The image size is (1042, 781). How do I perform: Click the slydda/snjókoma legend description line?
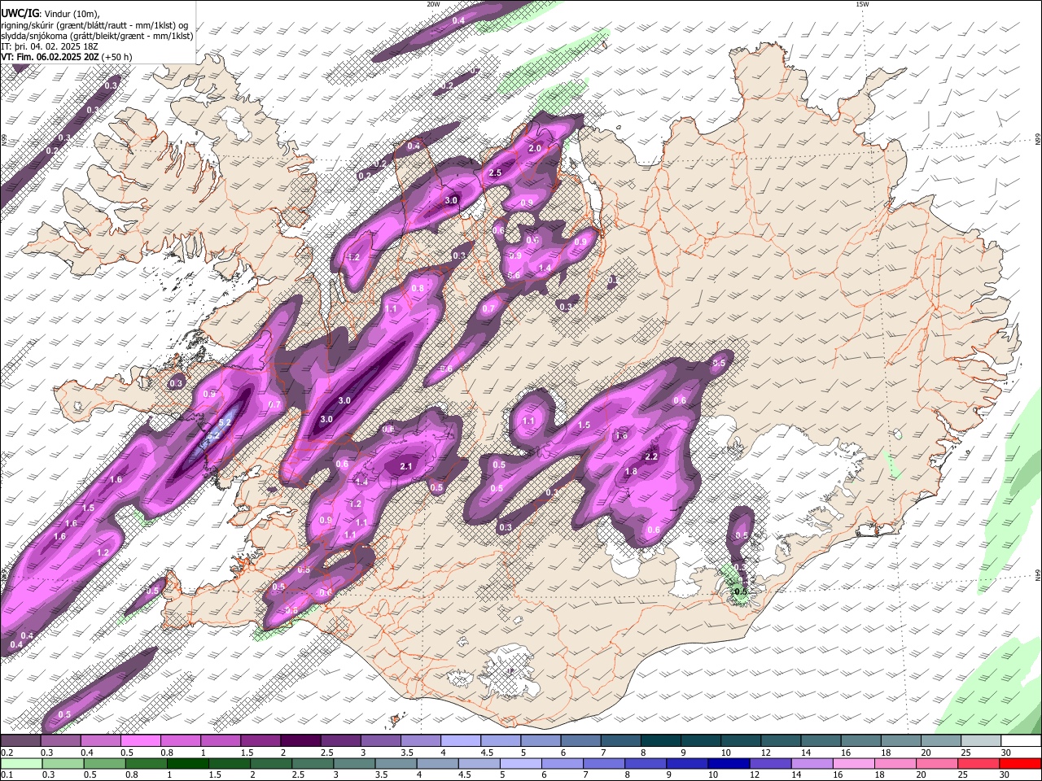point(97,36)
